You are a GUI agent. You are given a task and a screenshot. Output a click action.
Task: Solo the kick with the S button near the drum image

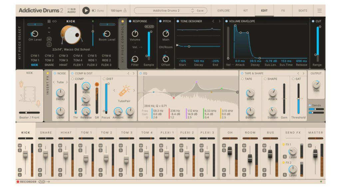click(x=49, y=44)
